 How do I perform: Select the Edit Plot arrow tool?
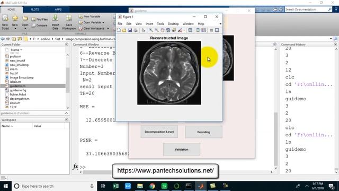point(144,30)
